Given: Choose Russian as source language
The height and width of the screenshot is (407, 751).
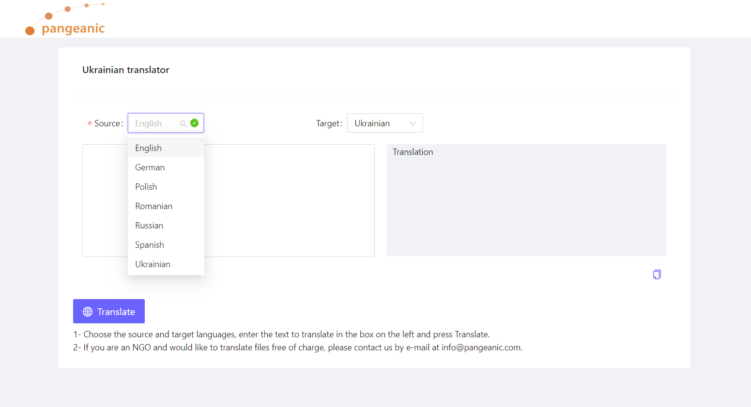Looking at the screenshot, I should click(149, 226).
